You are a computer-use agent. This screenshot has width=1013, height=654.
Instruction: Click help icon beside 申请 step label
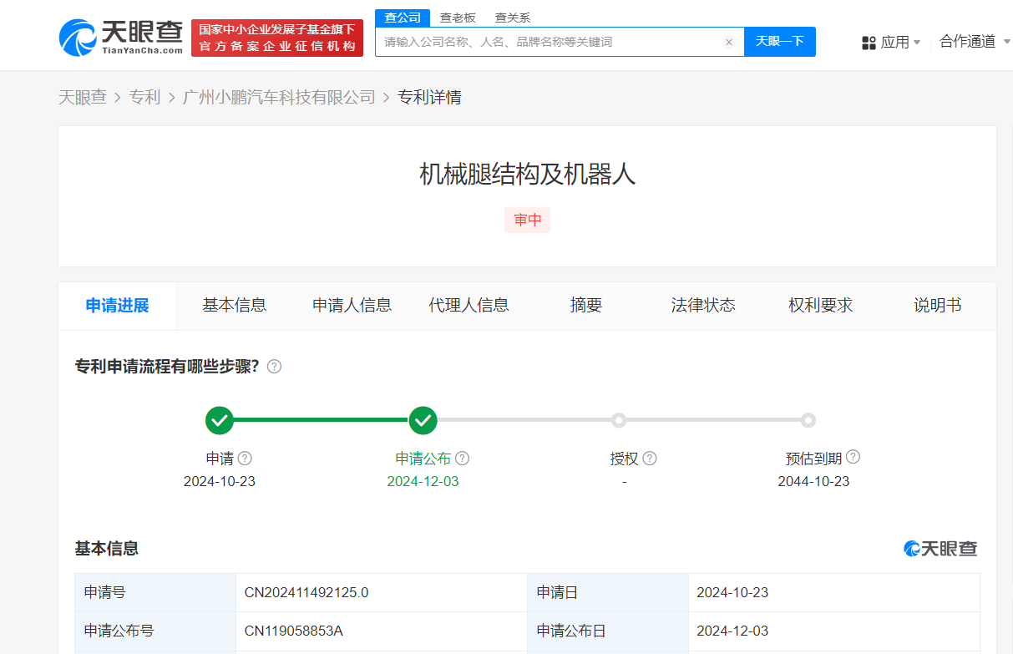pos(245,459)
